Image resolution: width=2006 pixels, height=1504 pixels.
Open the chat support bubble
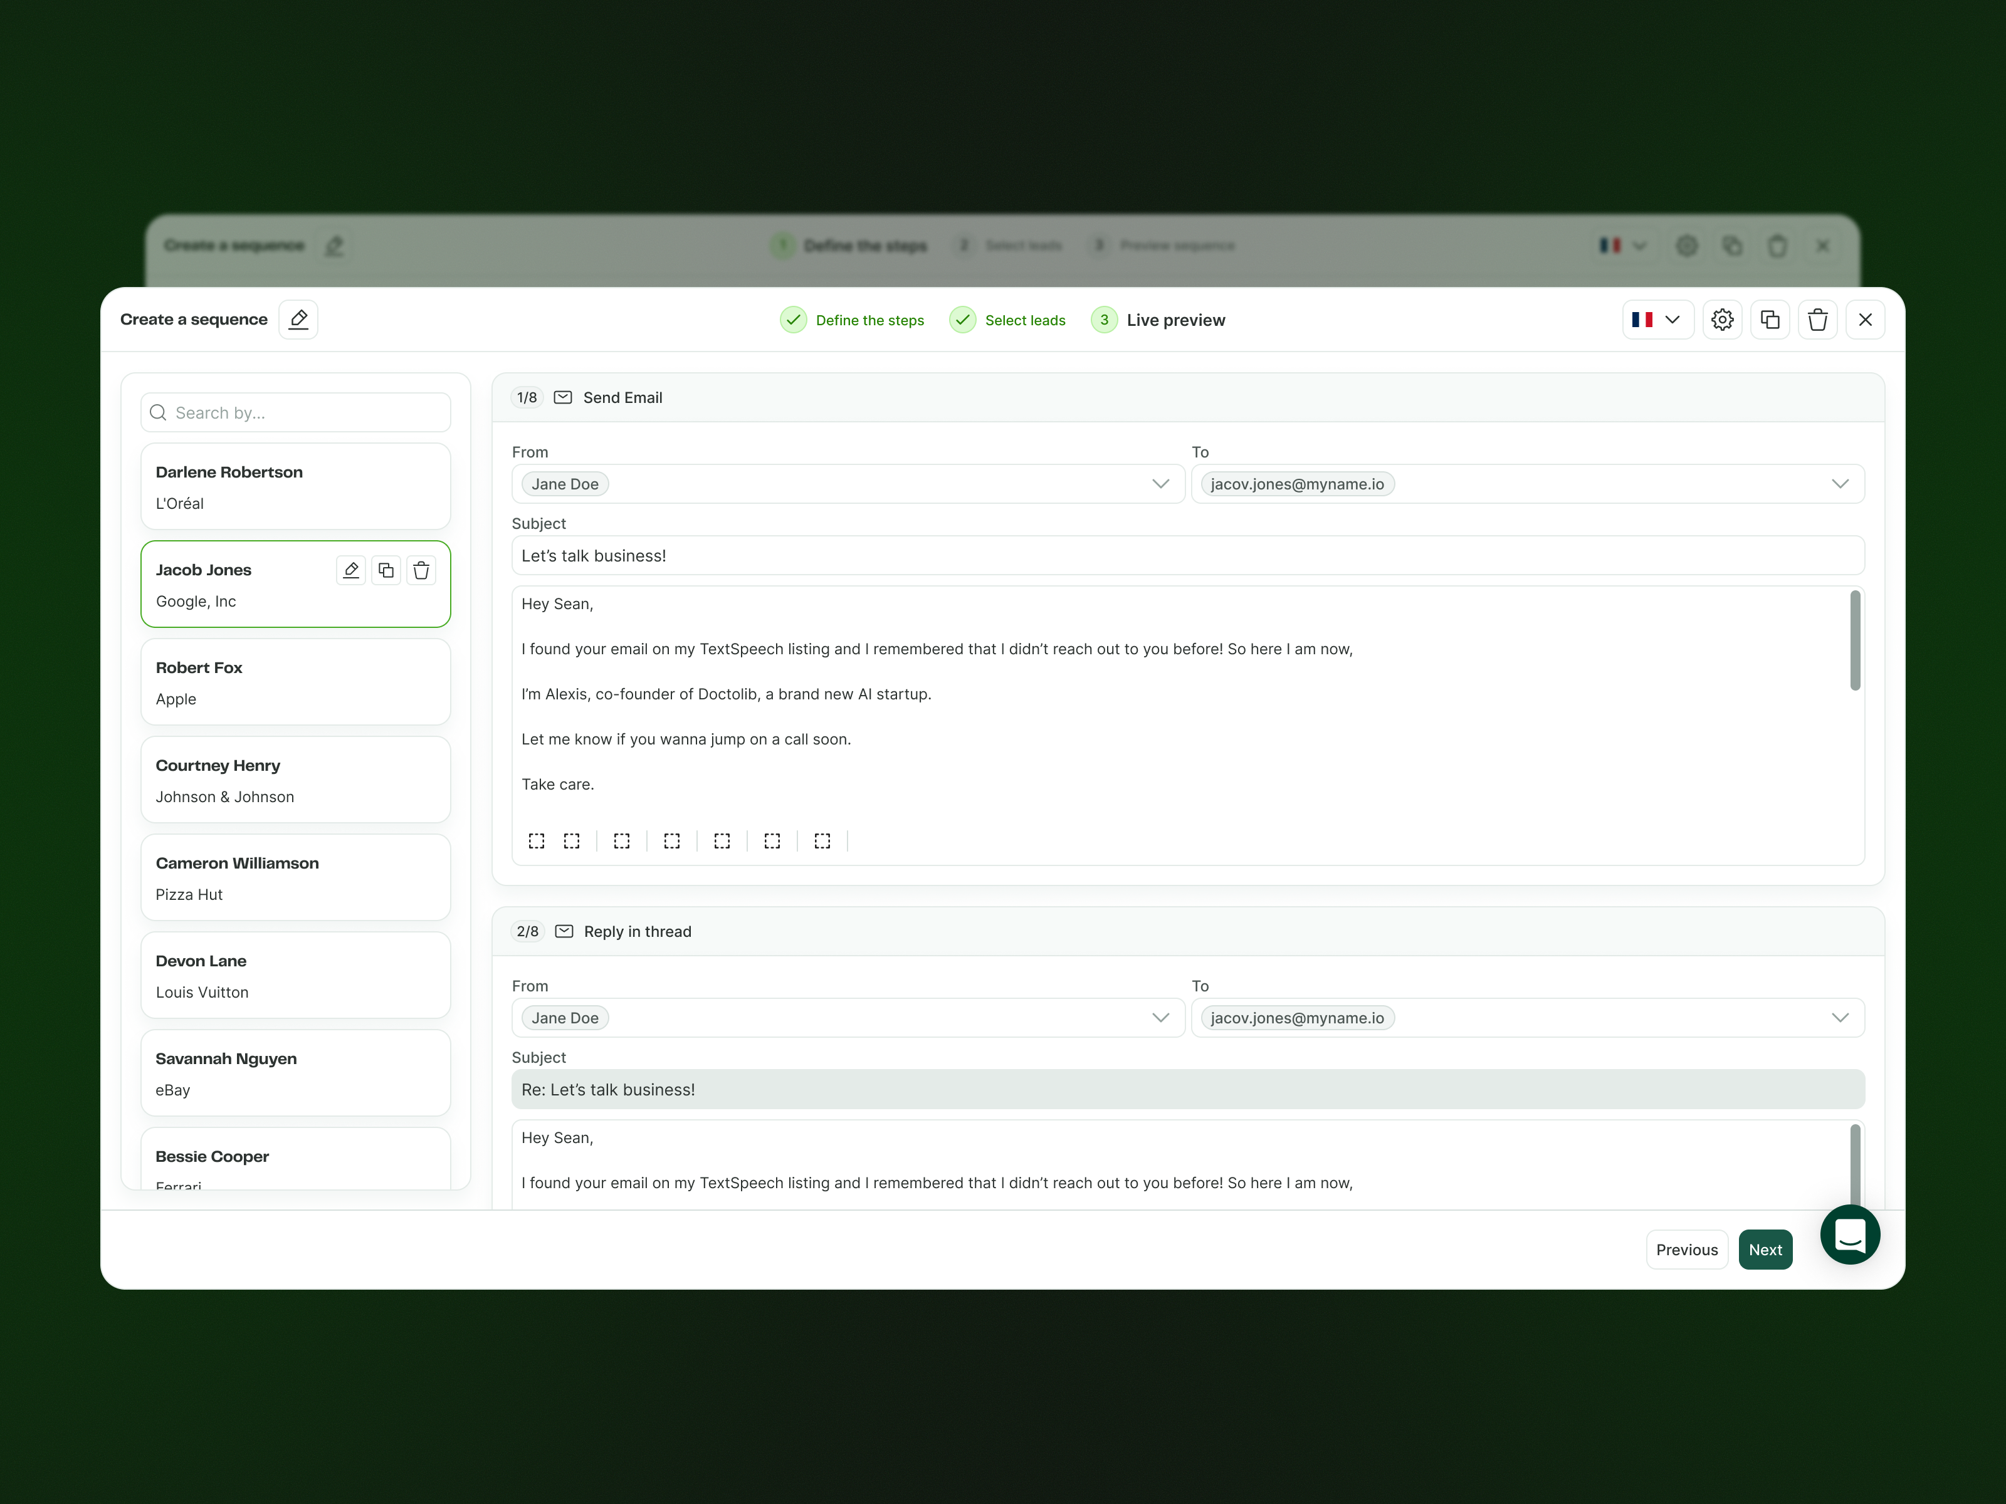click(x=1850, y=1234)
